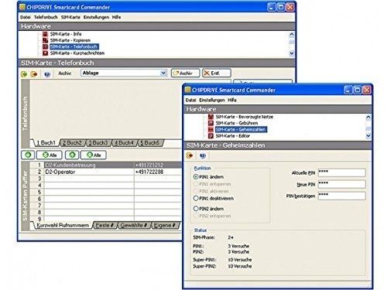Click the second green 'Alle' transfer button
The image size is (387, 290).
[x=94, y=155]
